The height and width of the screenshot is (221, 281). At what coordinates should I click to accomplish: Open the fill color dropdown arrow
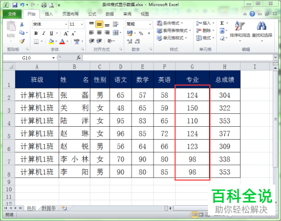click(x=56, y=42)
